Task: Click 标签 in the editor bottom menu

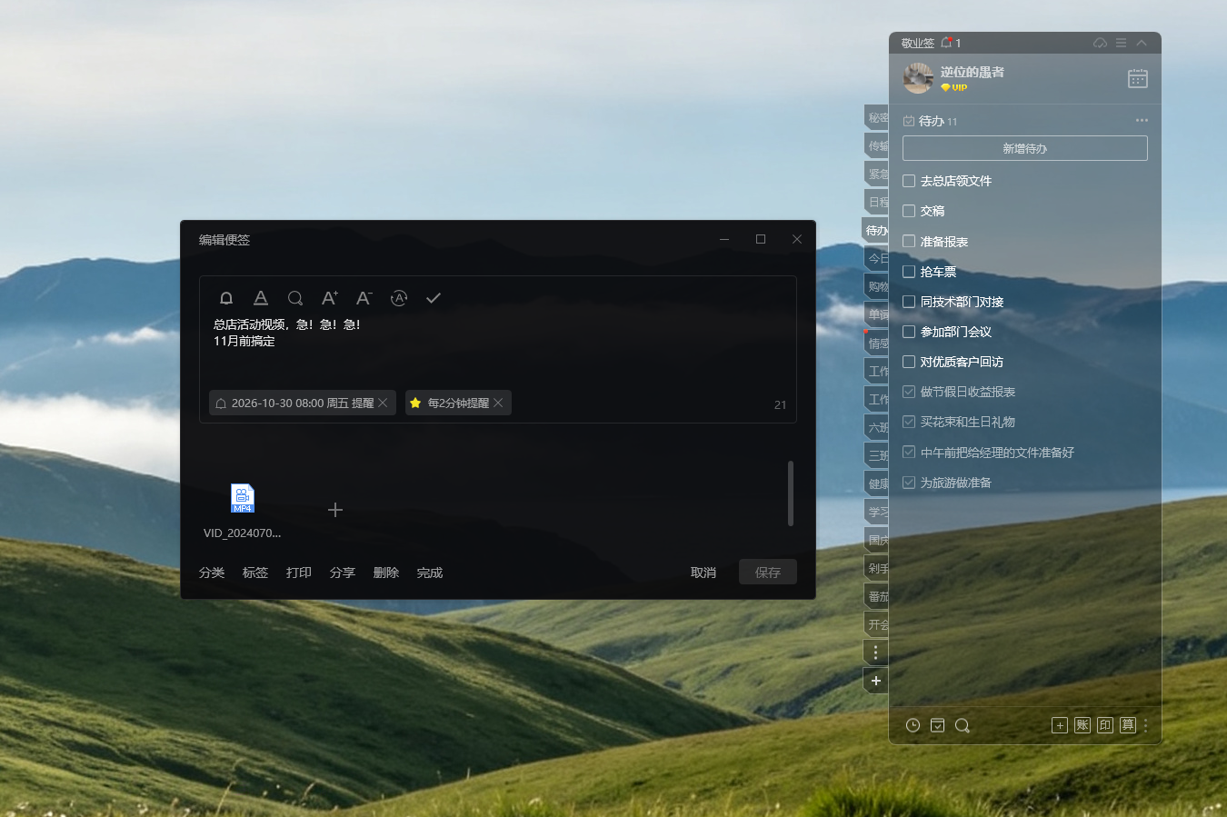Action: pos(255,573)
